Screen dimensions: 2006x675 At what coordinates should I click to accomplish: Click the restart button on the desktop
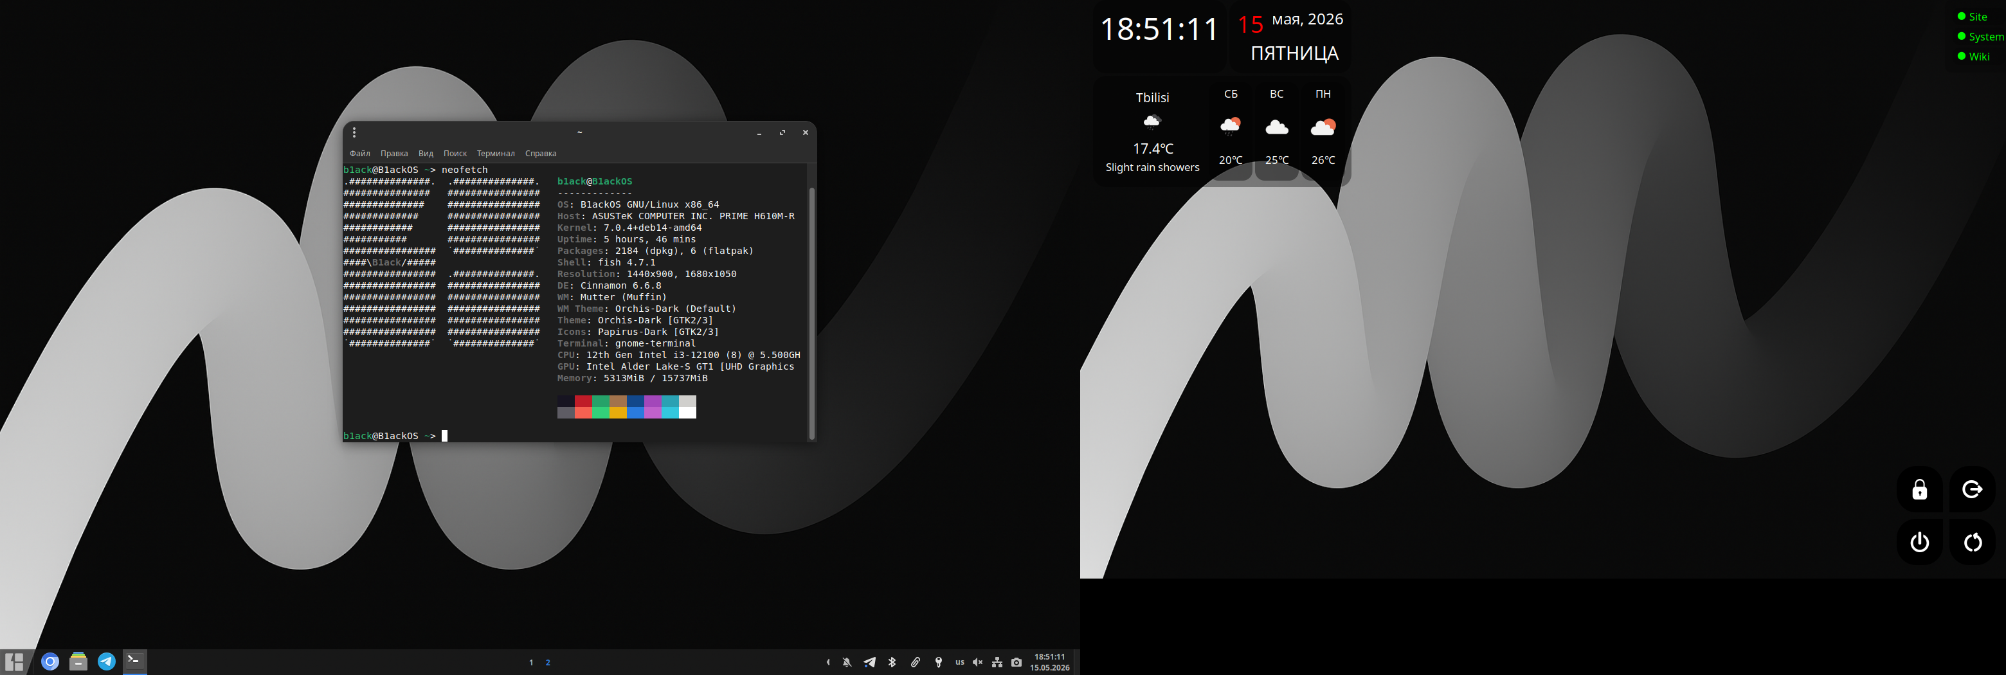coord(1972,542)
